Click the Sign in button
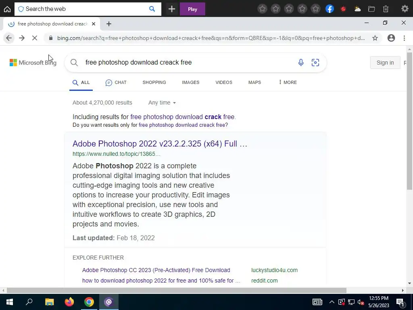Viewport: 413px width, 310px height. [x=385, y=63]
